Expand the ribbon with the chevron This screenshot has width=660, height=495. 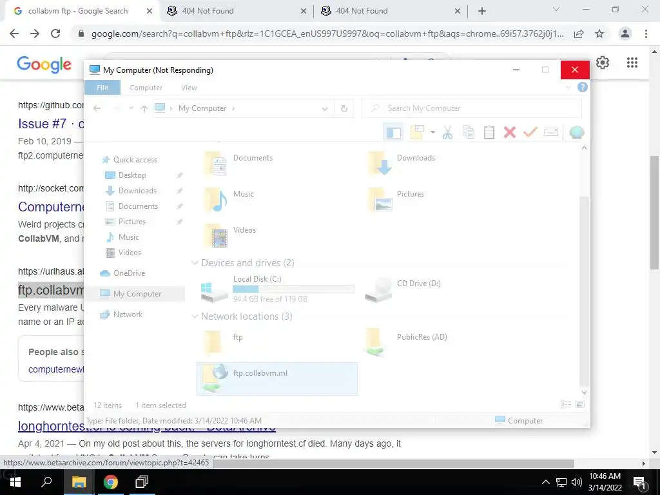[568, 88]
